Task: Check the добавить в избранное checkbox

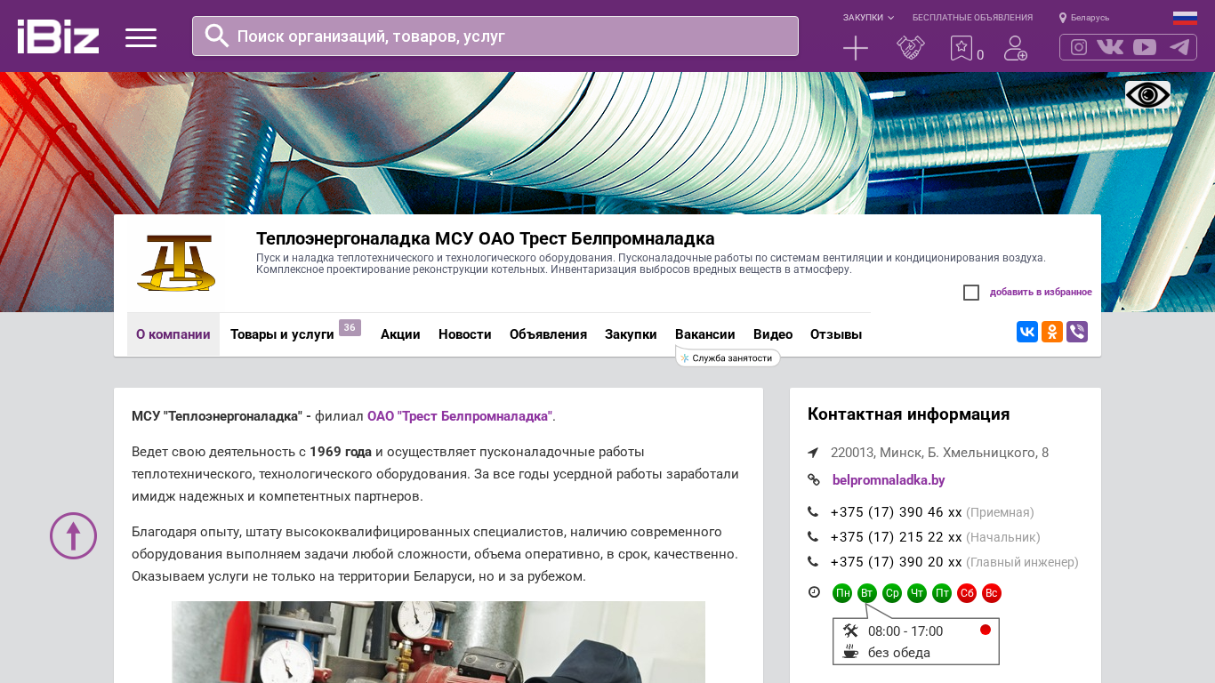Action: 971,293
